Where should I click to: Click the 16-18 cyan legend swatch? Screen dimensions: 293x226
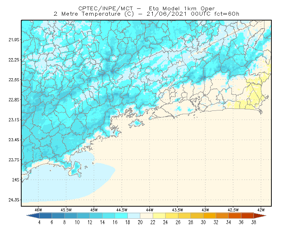121,216
